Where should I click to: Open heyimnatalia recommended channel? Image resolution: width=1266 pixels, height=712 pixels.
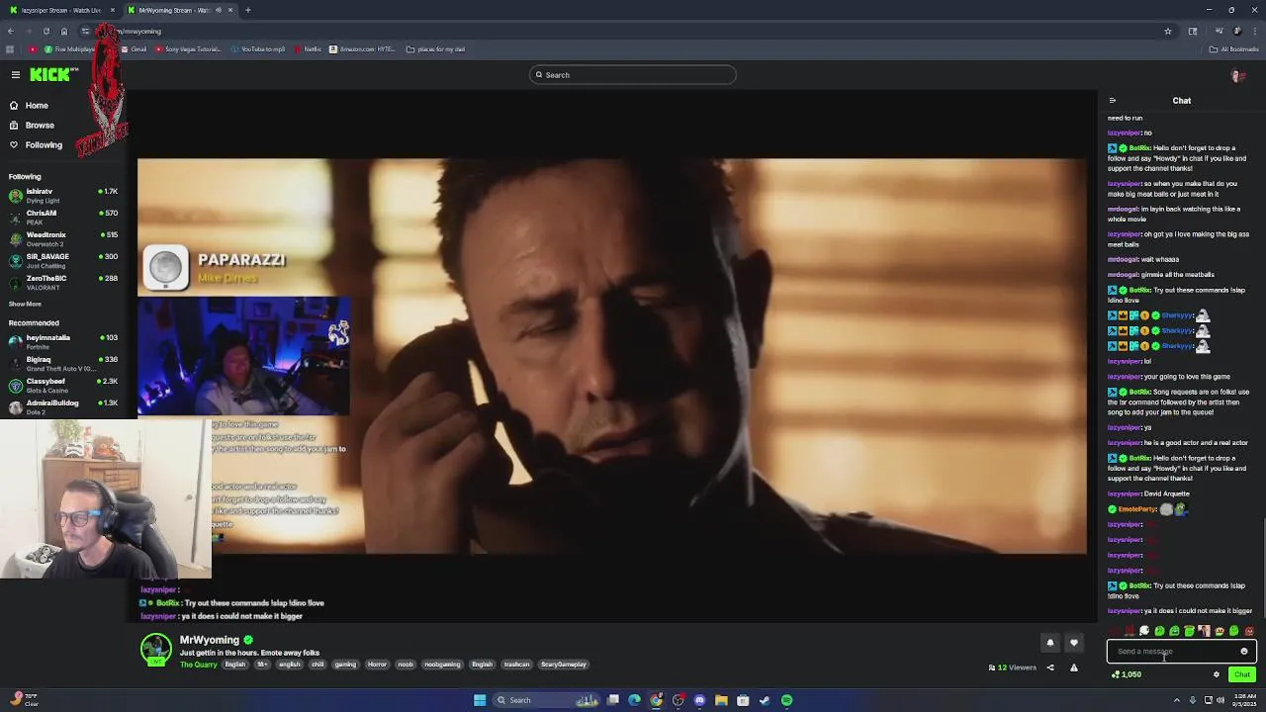pyautogui.click(x=62, y=341)
